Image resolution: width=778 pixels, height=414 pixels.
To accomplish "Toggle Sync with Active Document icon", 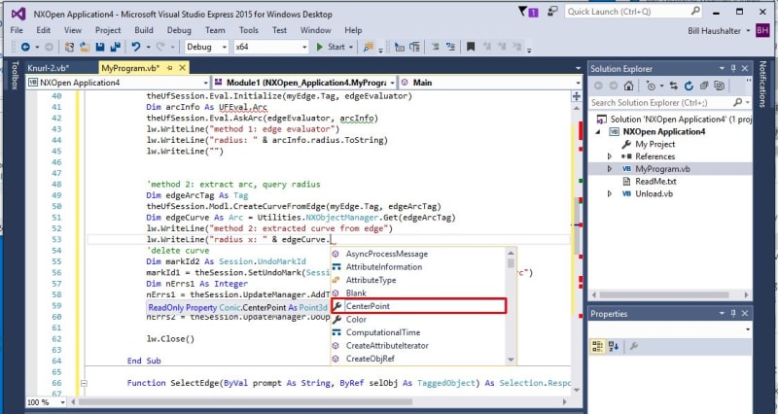I will point(673,86).
